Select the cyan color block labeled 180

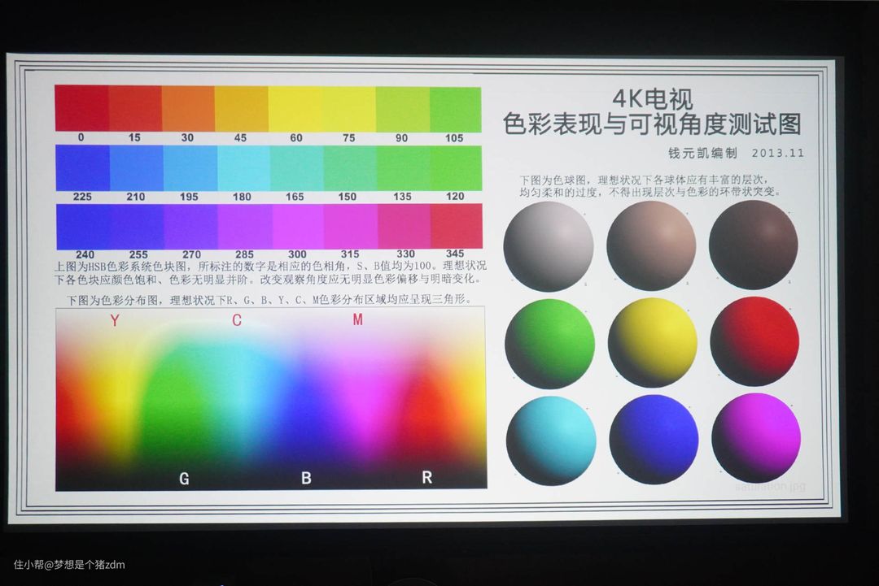[243, 168]
